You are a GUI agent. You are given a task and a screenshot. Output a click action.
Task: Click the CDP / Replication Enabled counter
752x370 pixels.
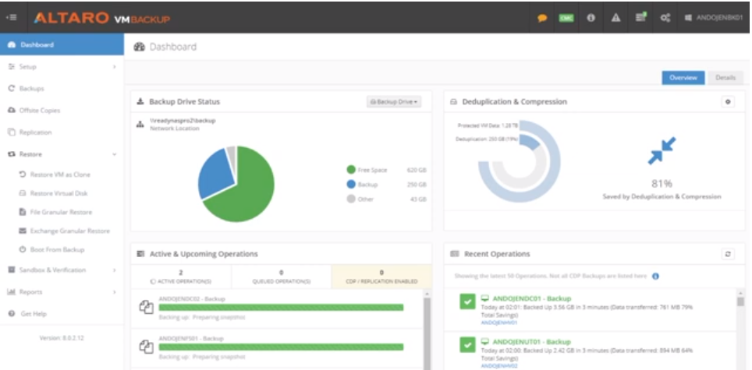[x=381, y=277]
